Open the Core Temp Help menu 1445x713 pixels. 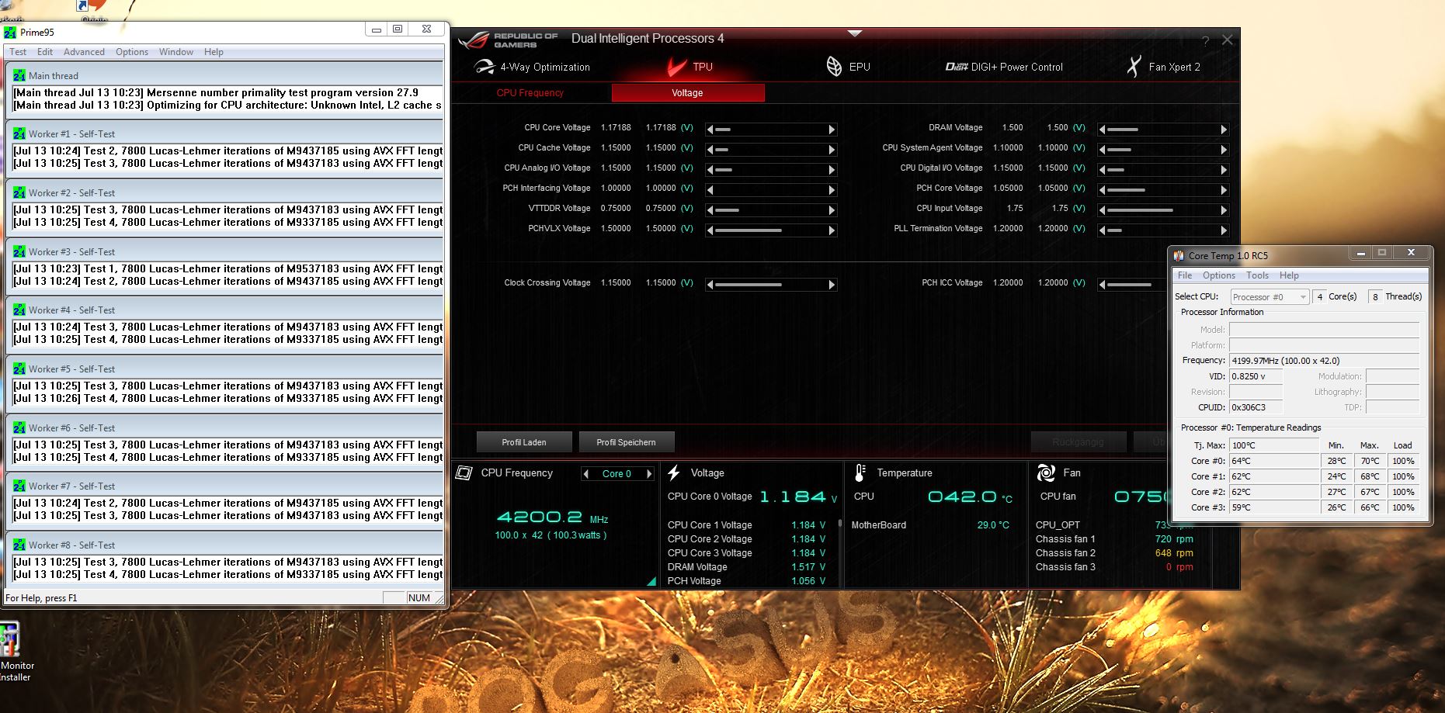[x=1289, y=275]
